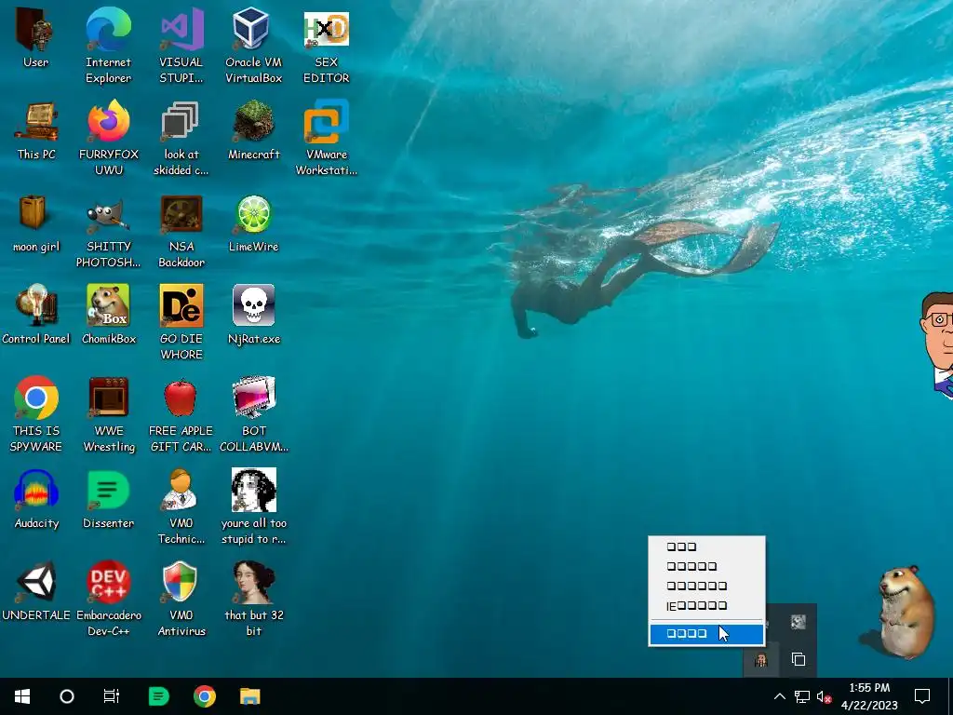
Task: Open the Internet Explorer desktop shortcut
Action: pos(108,46)
